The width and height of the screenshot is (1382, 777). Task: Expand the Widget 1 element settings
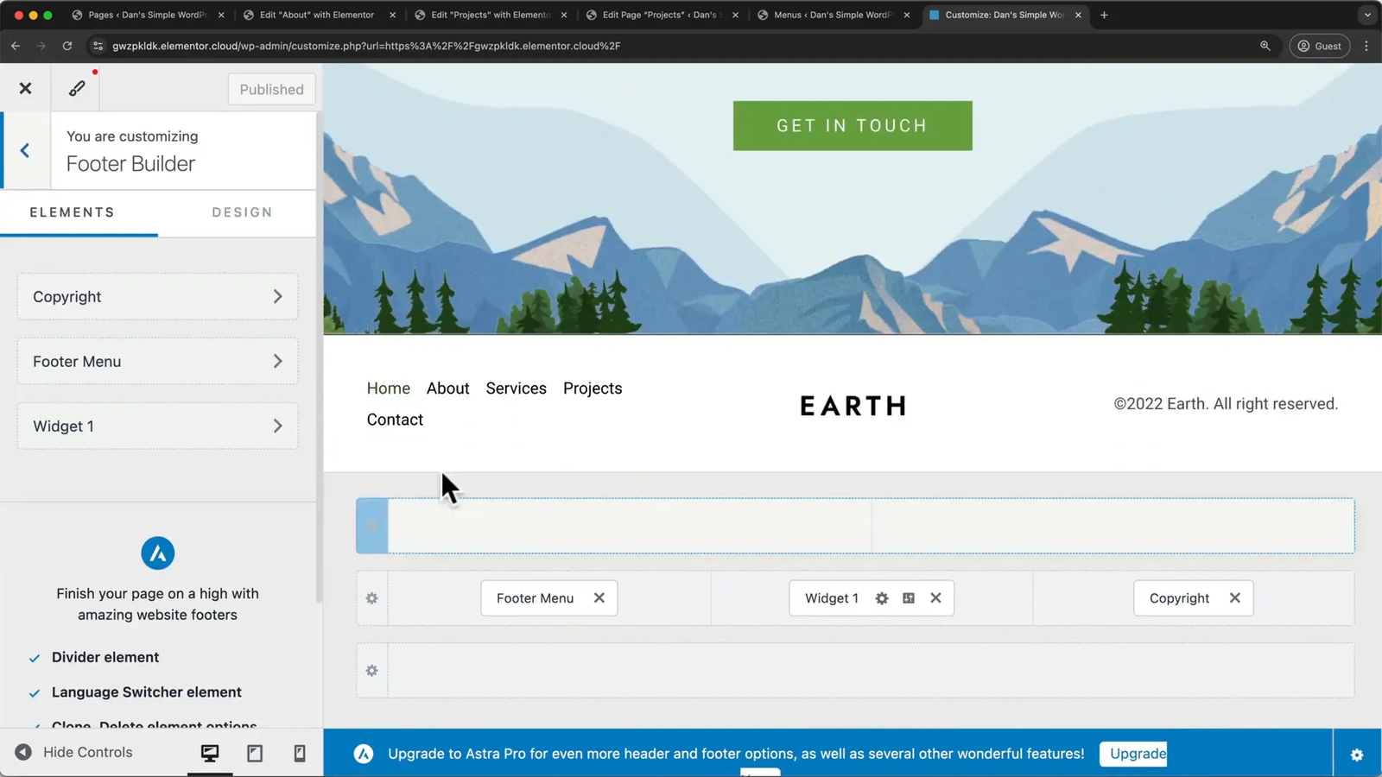(157, 426)
